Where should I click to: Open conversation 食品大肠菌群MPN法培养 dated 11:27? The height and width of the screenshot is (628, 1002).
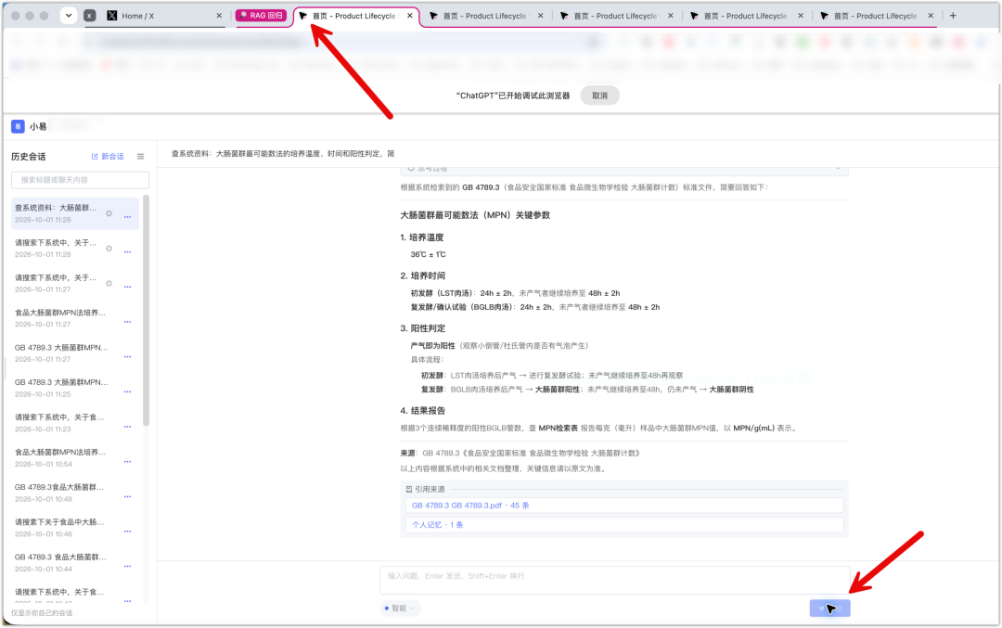click(x=75, y=318)
